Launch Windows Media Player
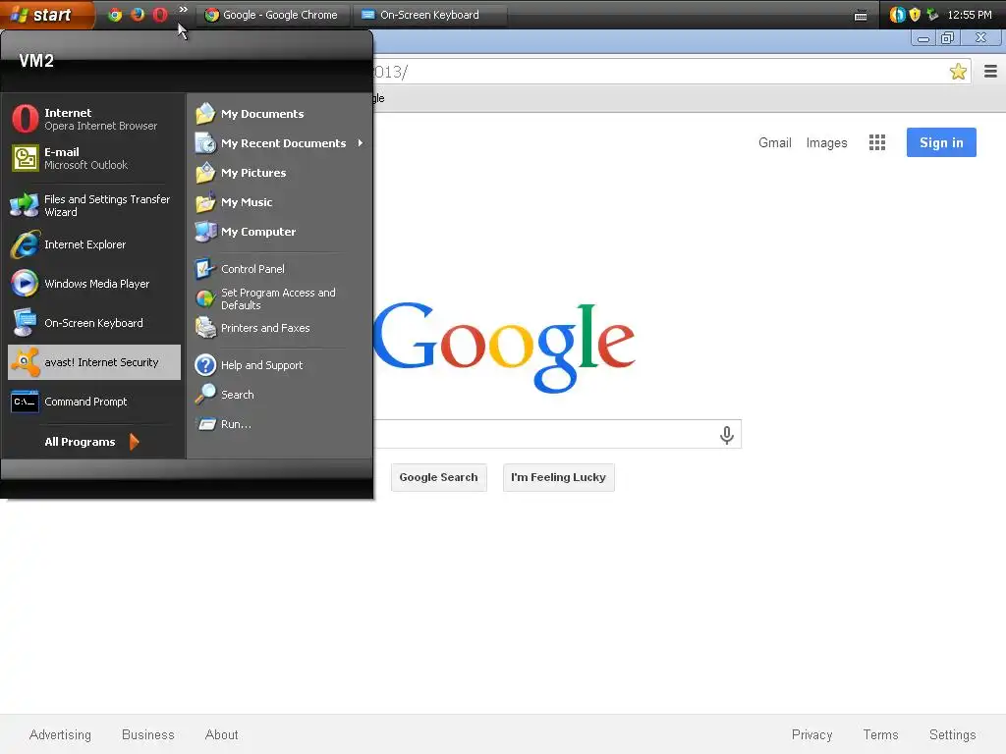 (x=93, y=284)
